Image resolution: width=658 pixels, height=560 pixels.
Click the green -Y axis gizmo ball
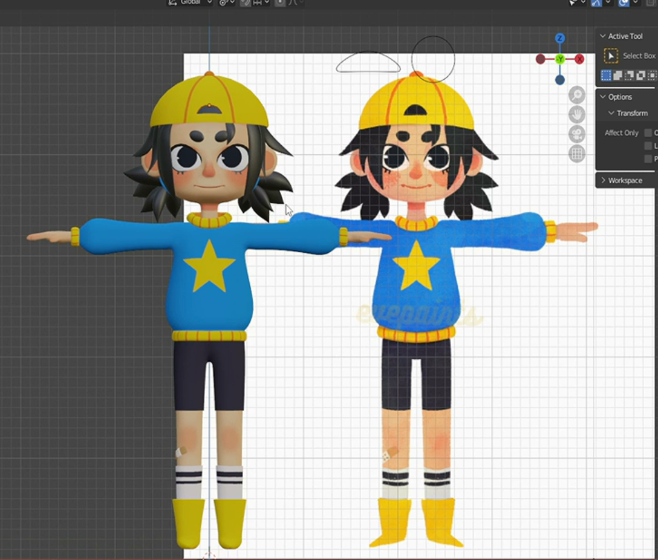[560, 59]
